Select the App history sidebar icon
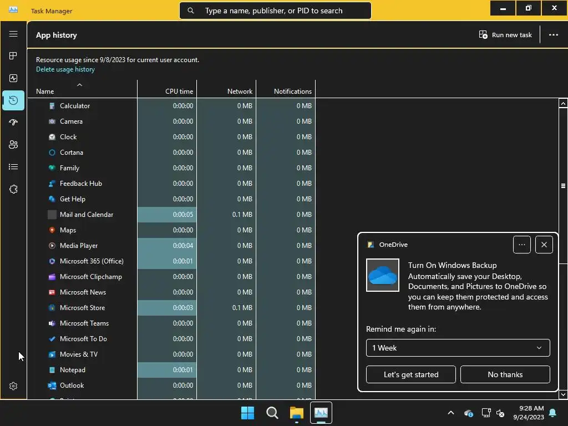 coord(13,100)
